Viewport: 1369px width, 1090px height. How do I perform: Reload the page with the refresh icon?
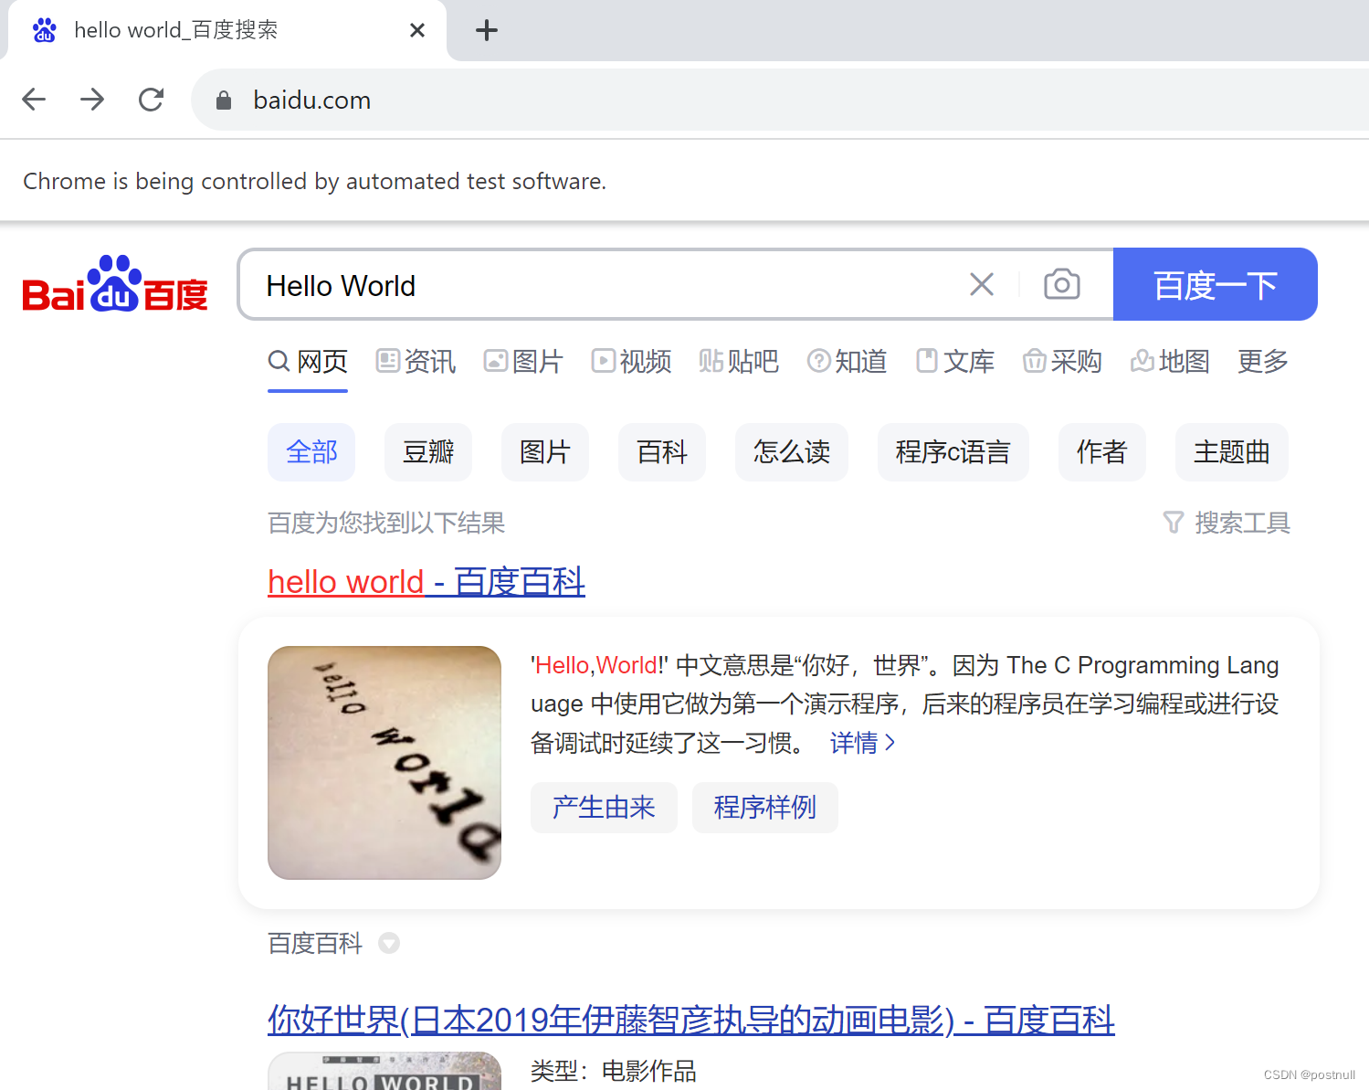[x=151, y=100]
